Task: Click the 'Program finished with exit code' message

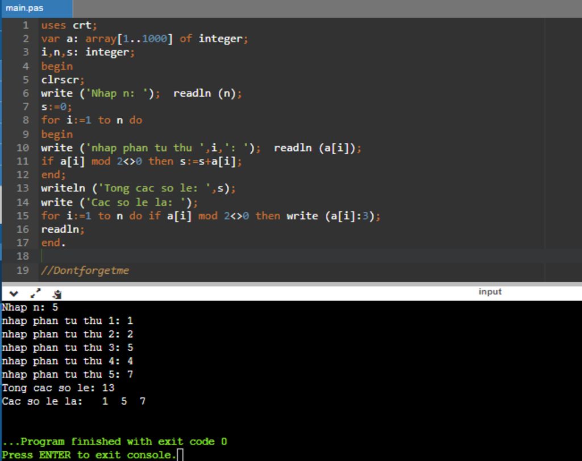Action: (114, 442)
